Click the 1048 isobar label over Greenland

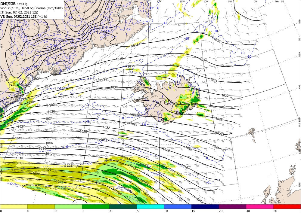(x=95, y=11)
